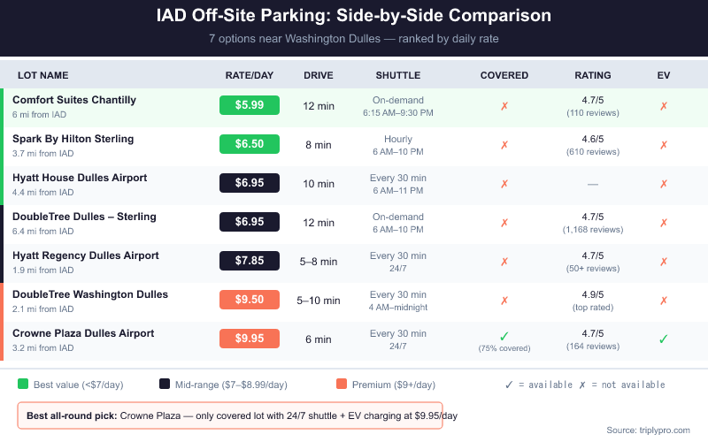Select the Spark By Hilton Sterling lot name
708x442 pixels.
coord(73,139)
